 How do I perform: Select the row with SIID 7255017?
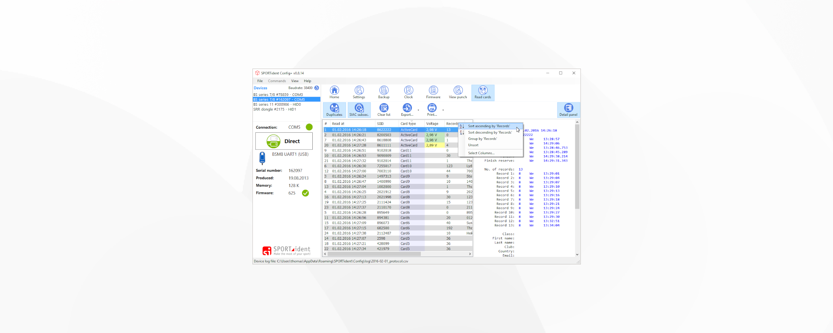[x=398, y=166]
